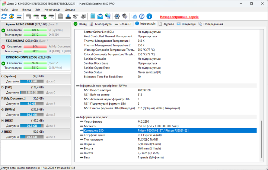Open the blue notepad report icon

pos(93,16)
